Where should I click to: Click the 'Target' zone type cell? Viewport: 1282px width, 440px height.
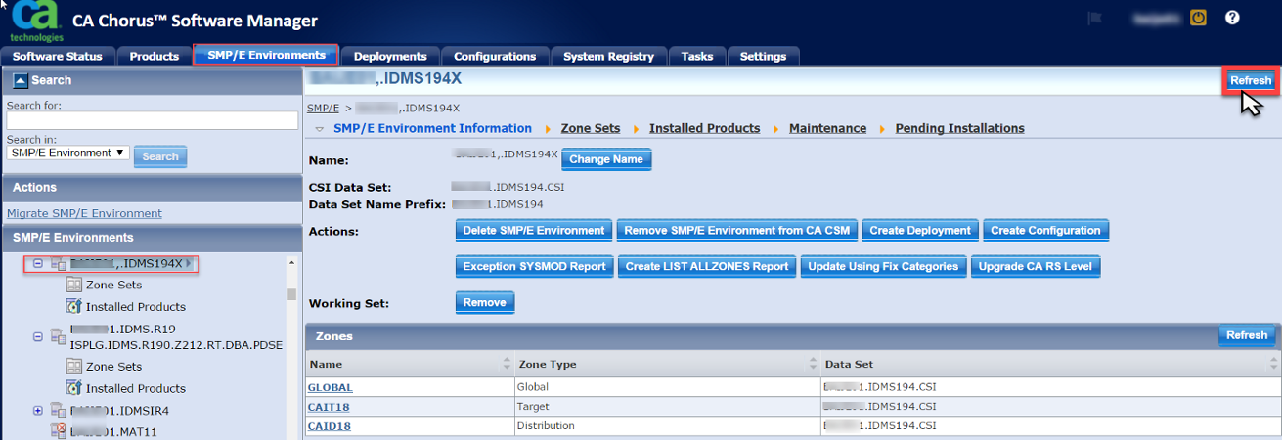(x=665, y=407)
